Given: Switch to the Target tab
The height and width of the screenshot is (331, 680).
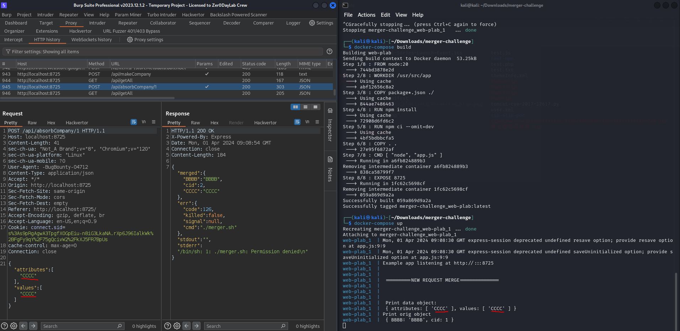Looking at the screenshot, I should [46, 23].
